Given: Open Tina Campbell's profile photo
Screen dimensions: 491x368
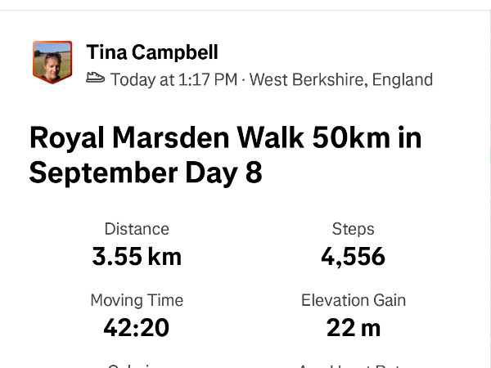Looking at the screenshot, I should (x=52, y=62).
